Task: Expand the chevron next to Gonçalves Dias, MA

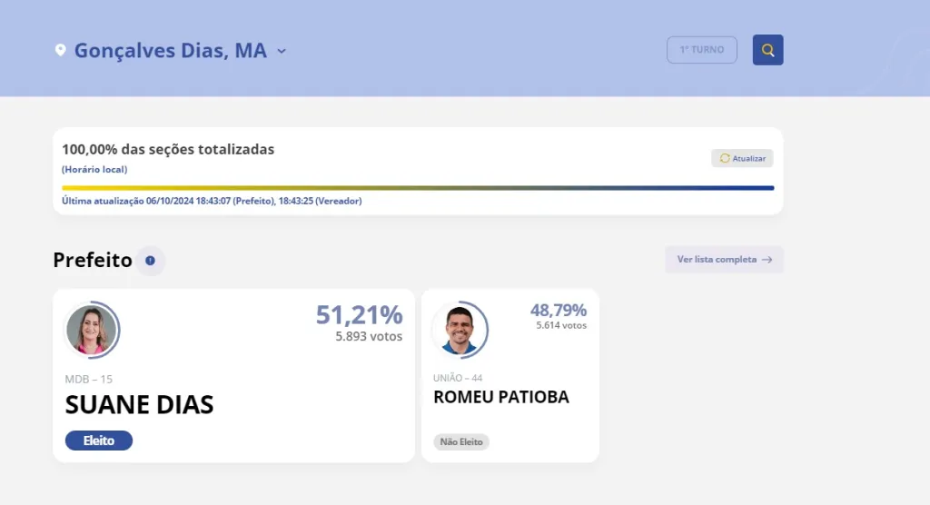Action: [282, 51]
